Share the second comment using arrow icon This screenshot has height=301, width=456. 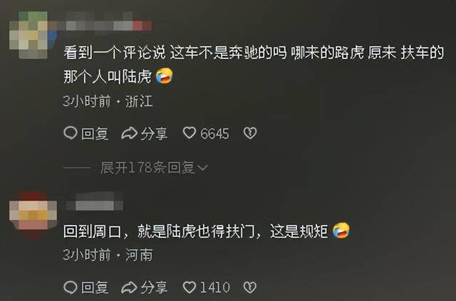click(x=129, y=287)
